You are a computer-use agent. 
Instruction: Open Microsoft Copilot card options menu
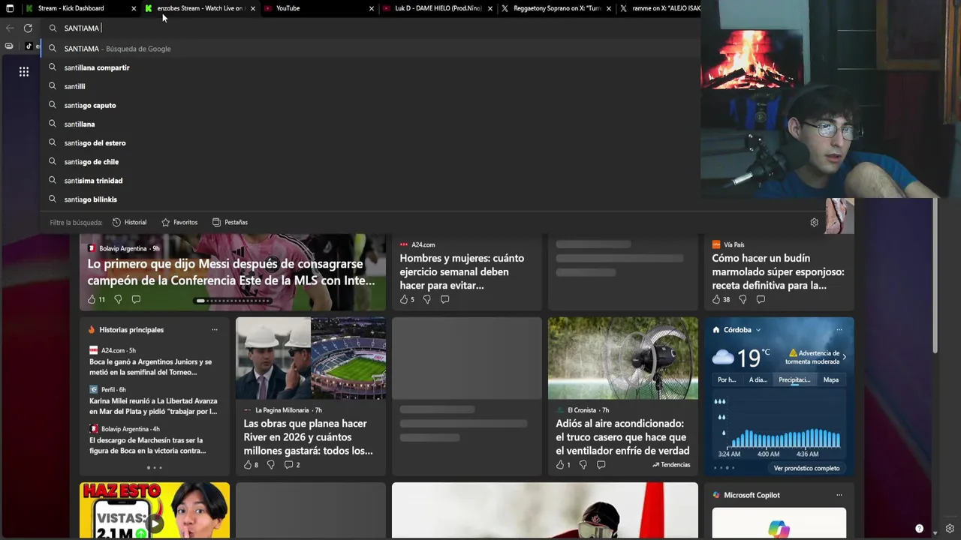click(839, 495)
